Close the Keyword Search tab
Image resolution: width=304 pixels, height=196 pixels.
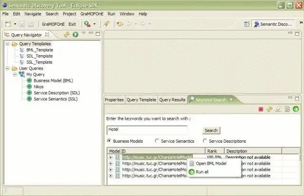(231, 99)
